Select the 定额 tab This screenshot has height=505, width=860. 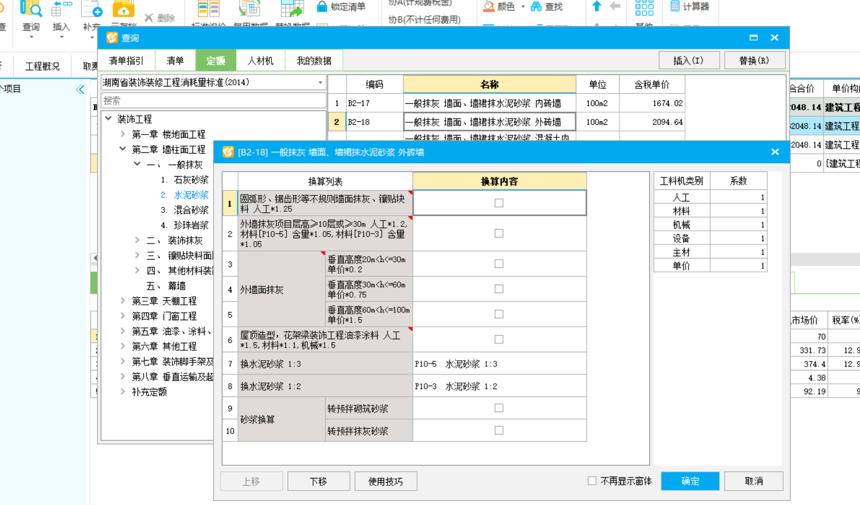coord(215,61)
